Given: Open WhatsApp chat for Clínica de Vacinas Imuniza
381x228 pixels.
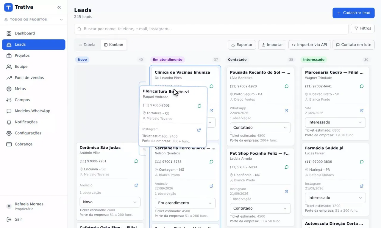Looking at the screenshot, I should click(211, 86).
